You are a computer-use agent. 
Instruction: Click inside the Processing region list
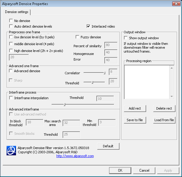tap(147, 82)
